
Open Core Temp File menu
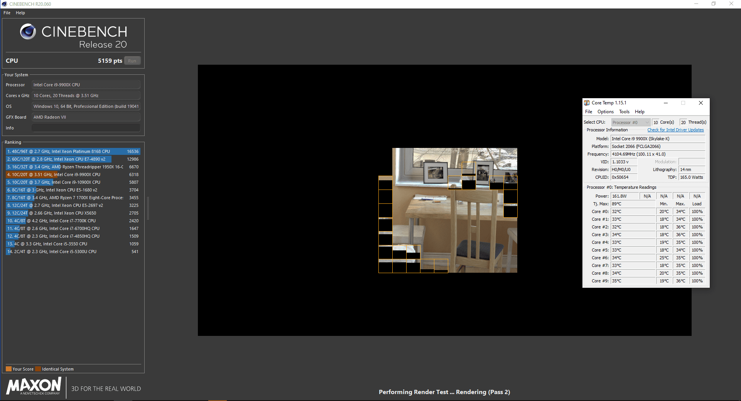[589, 112]
